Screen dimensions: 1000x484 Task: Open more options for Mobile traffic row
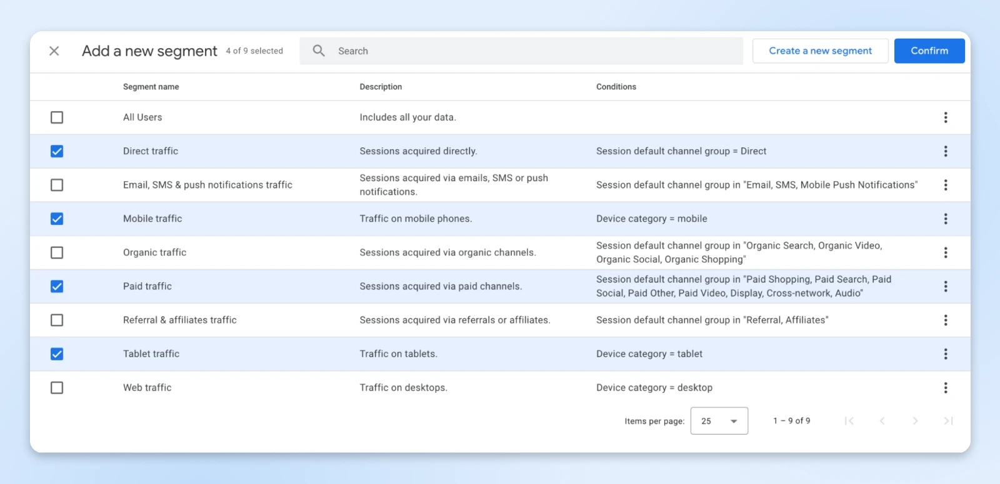coord(945,219)
